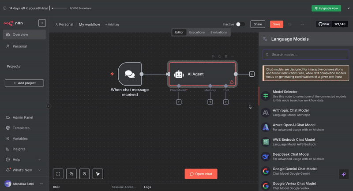Click the Chat panel label
This screenshot has width=353, height=191.
56,187
